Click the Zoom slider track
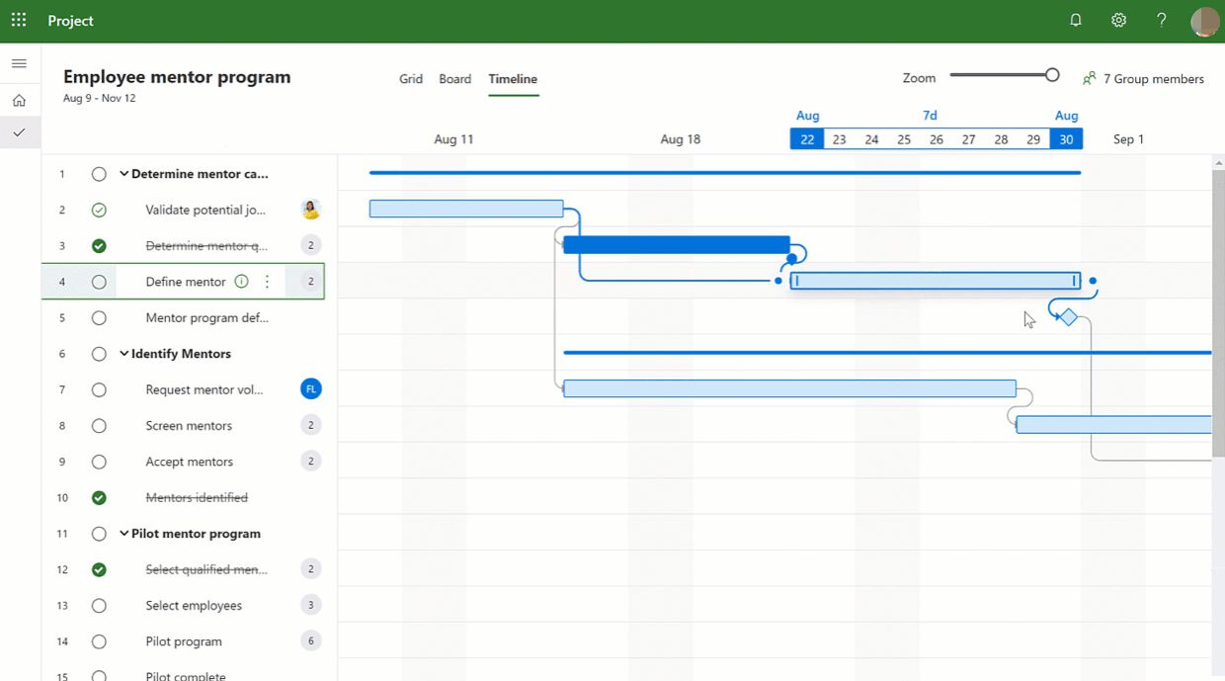The image size is (1225, 681). pyautogui.click(x=998, y=75)
